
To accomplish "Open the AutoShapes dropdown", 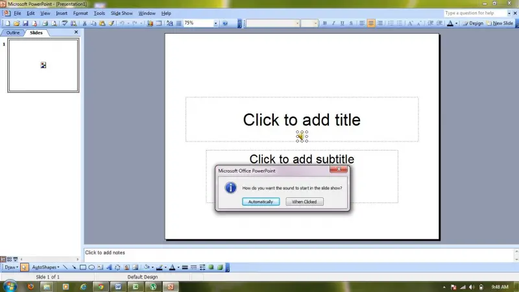I will click(x=45, y=267).
